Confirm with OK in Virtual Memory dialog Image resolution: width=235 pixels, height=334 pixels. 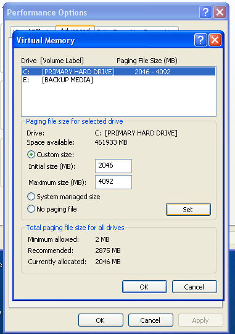point(144,287)
